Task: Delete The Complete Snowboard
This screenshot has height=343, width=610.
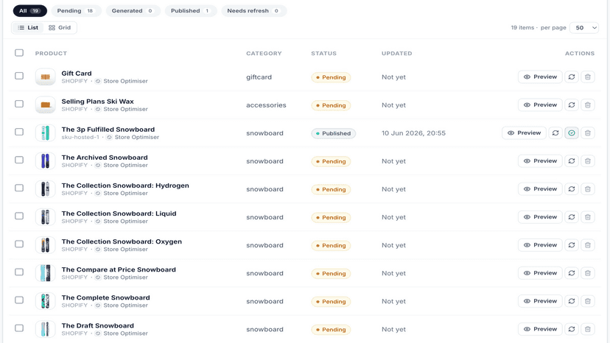Action: coord(587,301)
